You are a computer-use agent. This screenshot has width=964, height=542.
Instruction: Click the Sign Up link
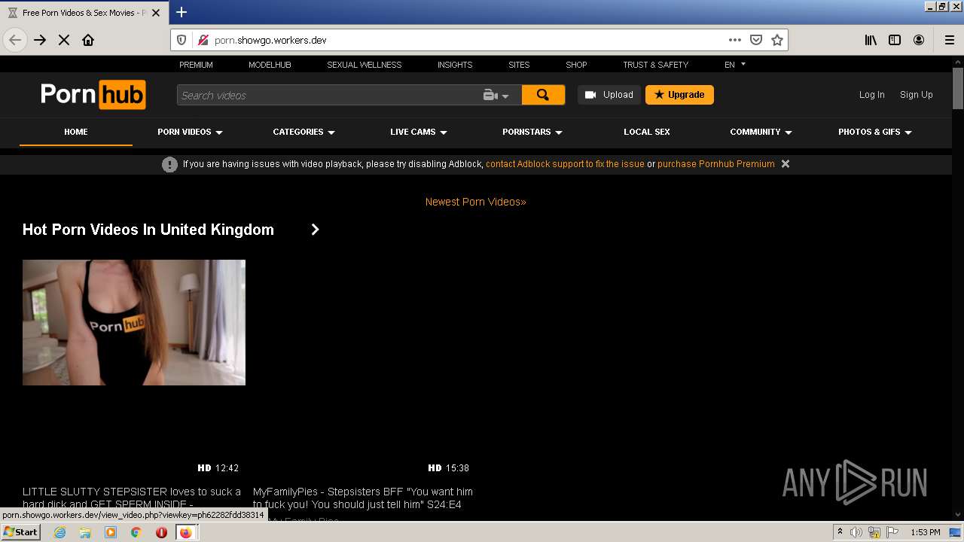(x=916, y=95)
